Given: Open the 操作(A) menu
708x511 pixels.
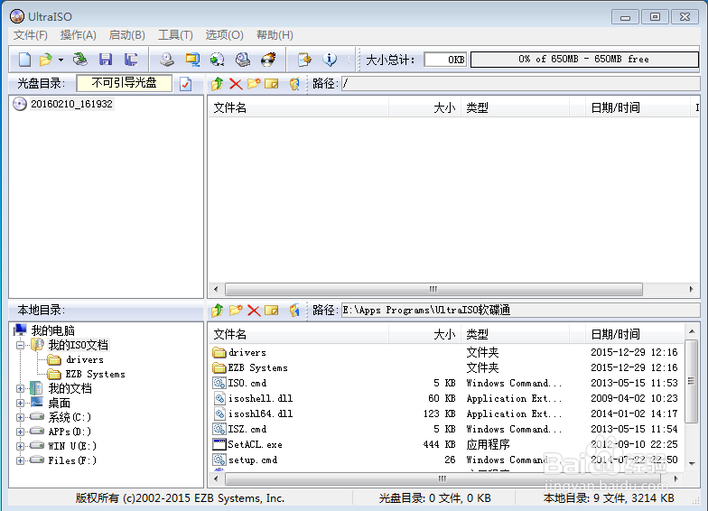Looking at the screenshot, I should pos(78,35).
